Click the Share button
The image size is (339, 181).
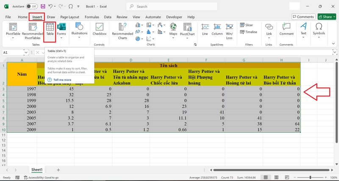coord(327,17)
